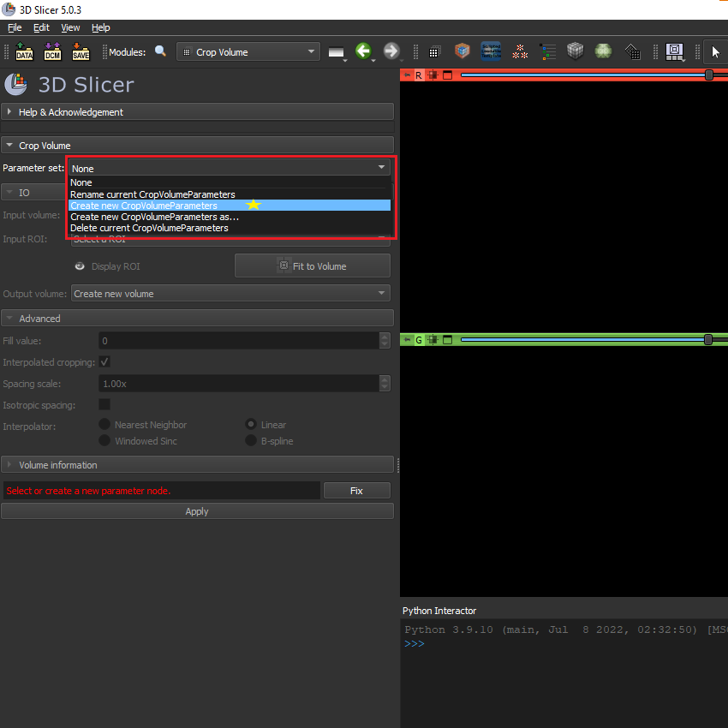
Task: Open the Markups module icon
Action: 520,51
